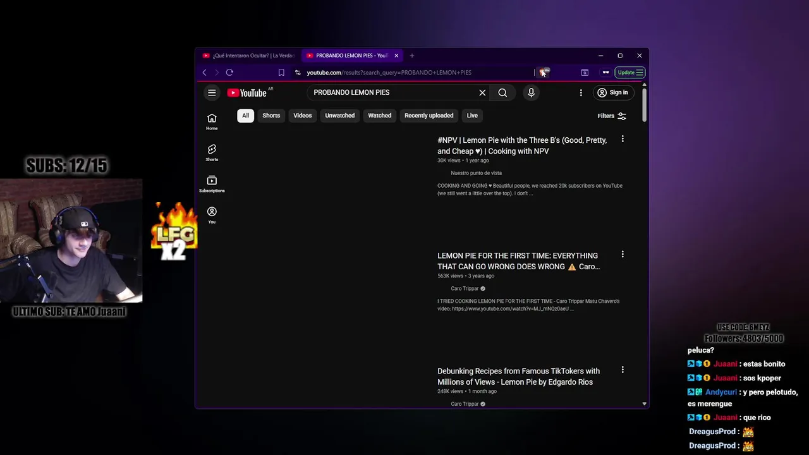Click the magnifier search button
This screenshot has width=809, height=455.
click(x=502, y=93)
